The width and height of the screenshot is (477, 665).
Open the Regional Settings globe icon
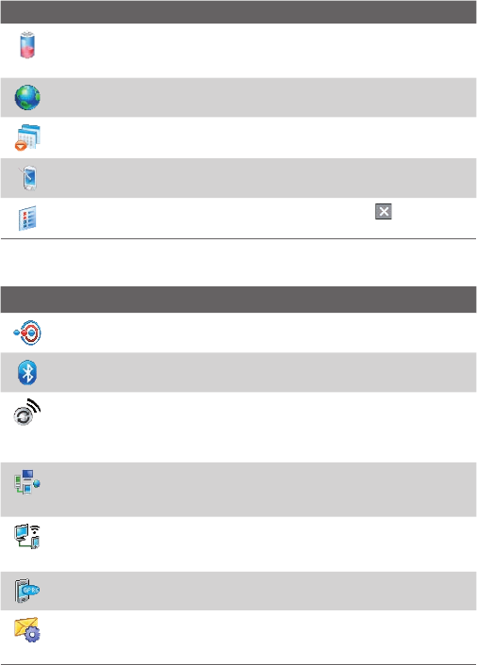pos(27,97)
